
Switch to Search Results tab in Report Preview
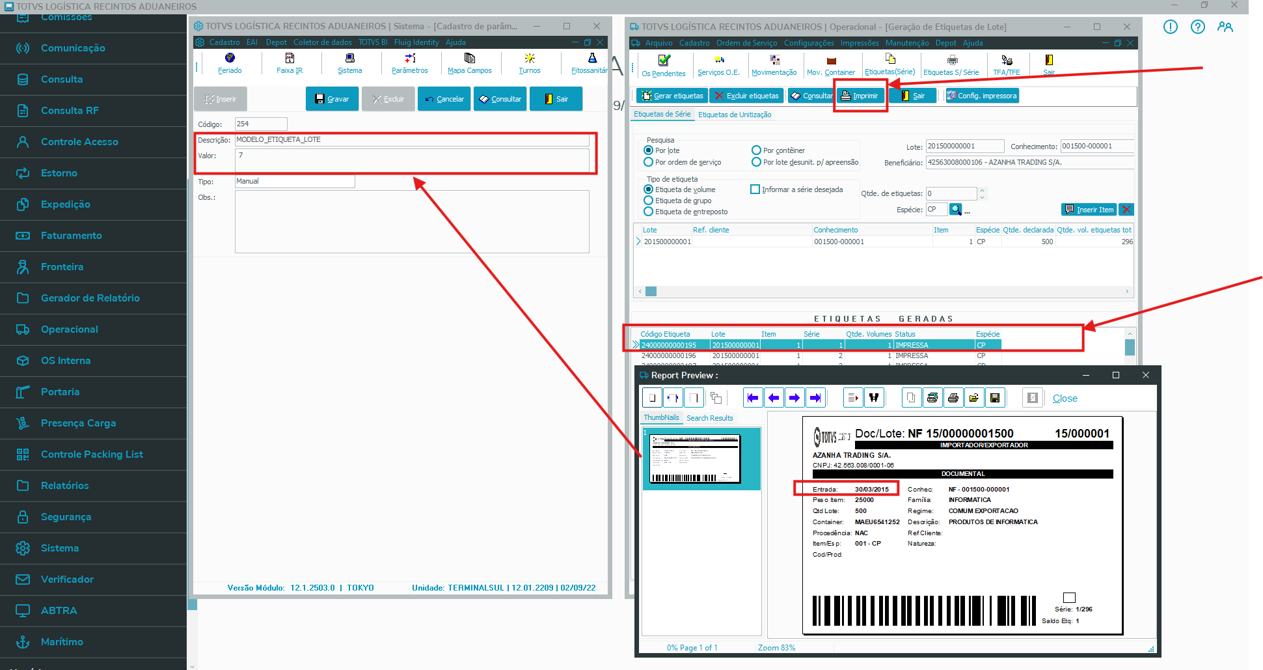coord(709,418)
